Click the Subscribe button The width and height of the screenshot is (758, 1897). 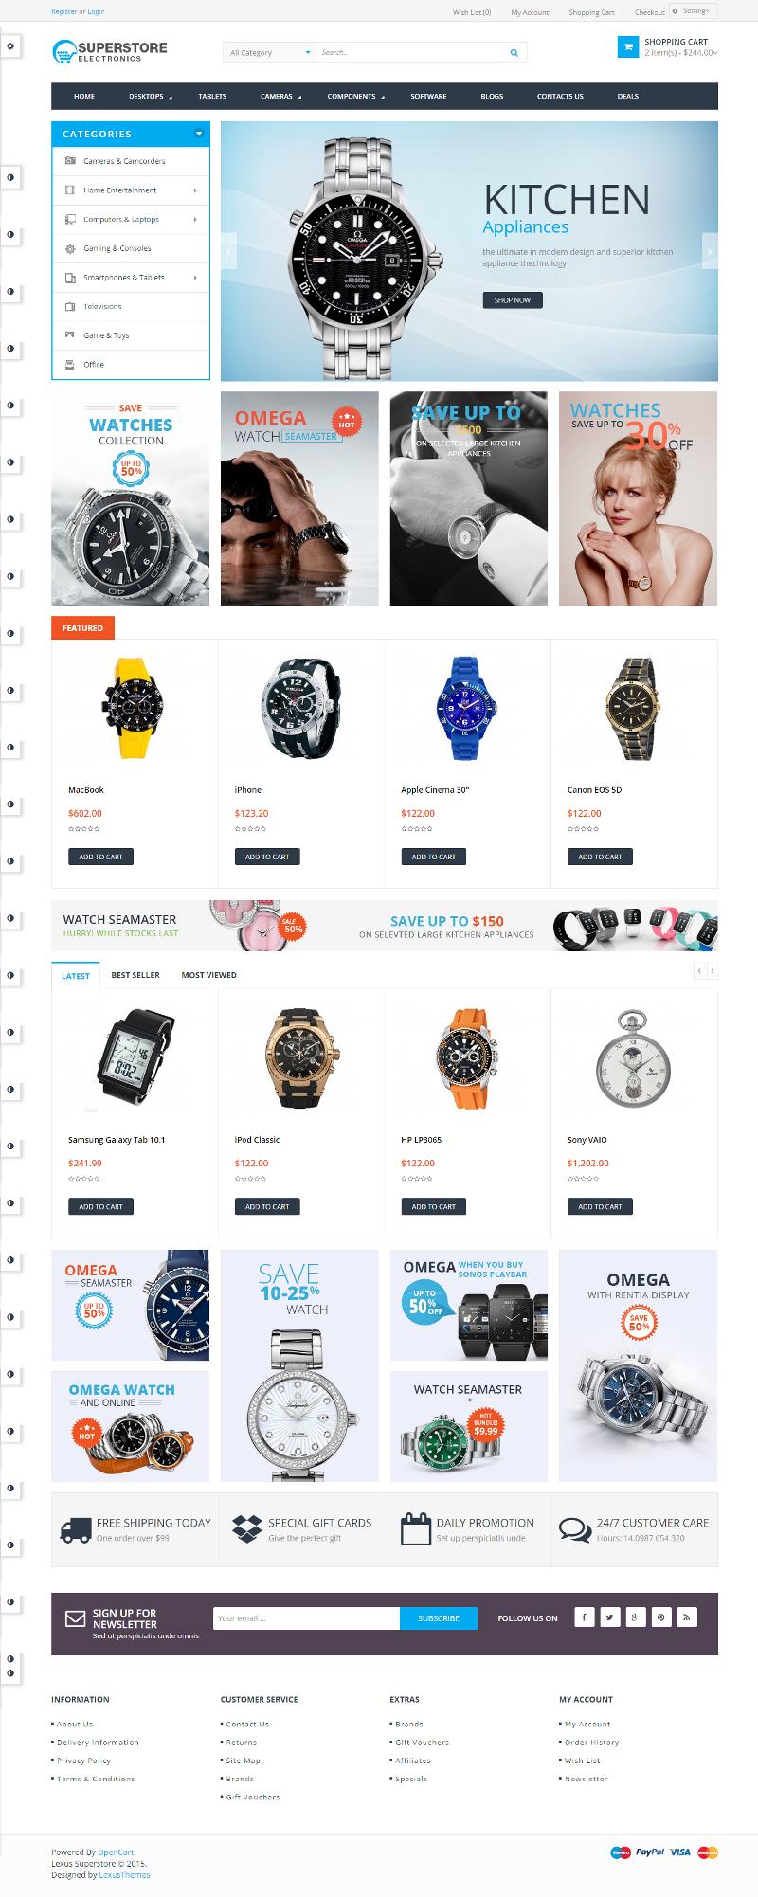click(x=439, y=1618)
